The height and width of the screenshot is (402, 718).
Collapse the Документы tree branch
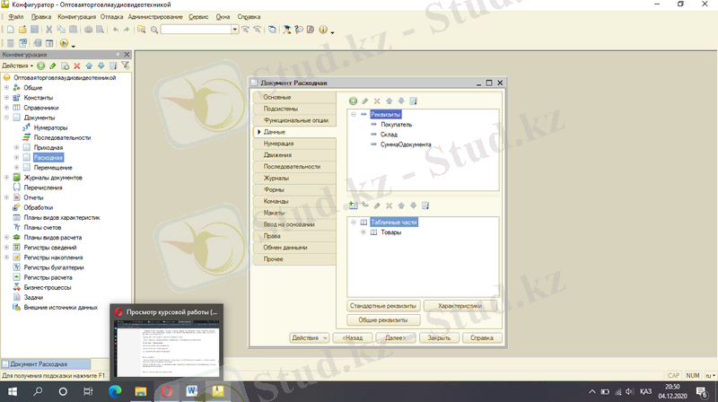(6, 118)
